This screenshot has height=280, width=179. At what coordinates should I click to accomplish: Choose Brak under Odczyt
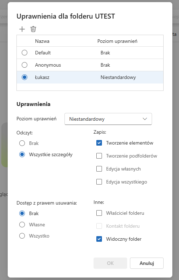pos(22,143)
